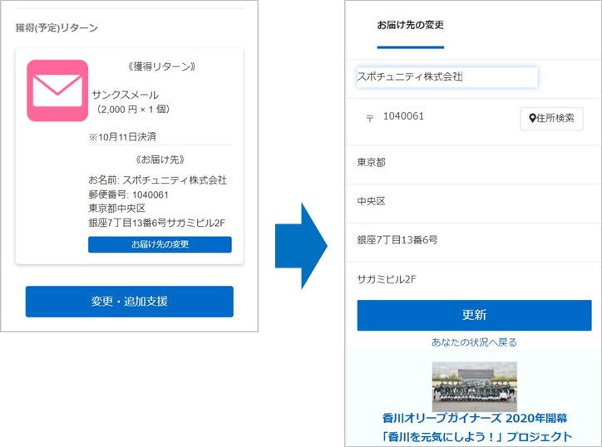This screenshot has height=447, width=602.
Task: Click the 東京都中央区 address line in card
Action: 117,209
